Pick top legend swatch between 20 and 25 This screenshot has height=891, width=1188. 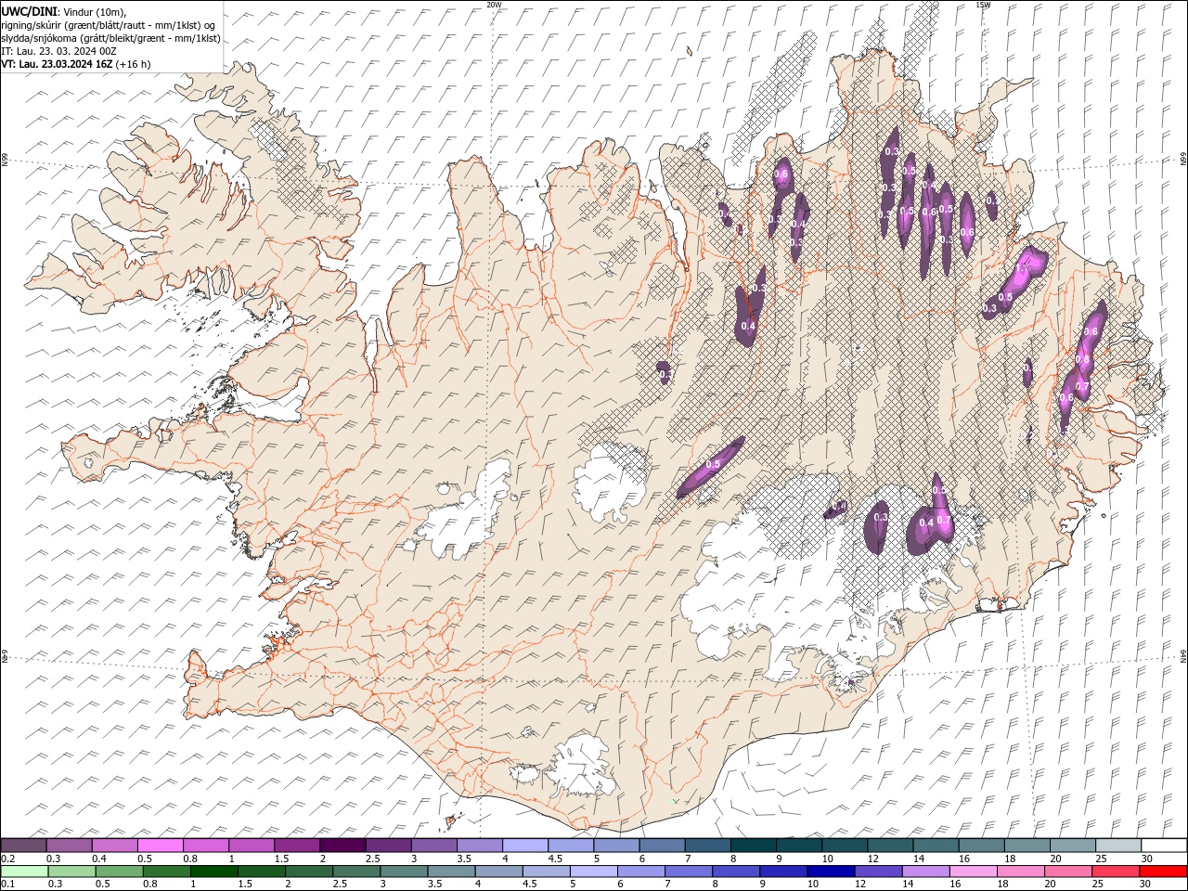1073,846
